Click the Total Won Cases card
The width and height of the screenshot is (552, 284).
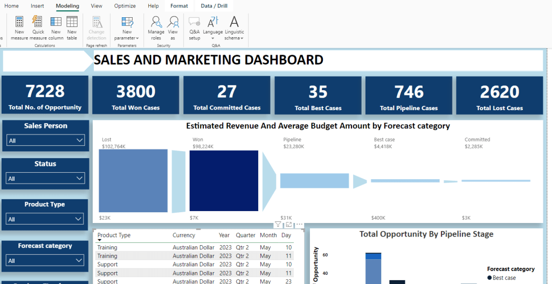136,96
